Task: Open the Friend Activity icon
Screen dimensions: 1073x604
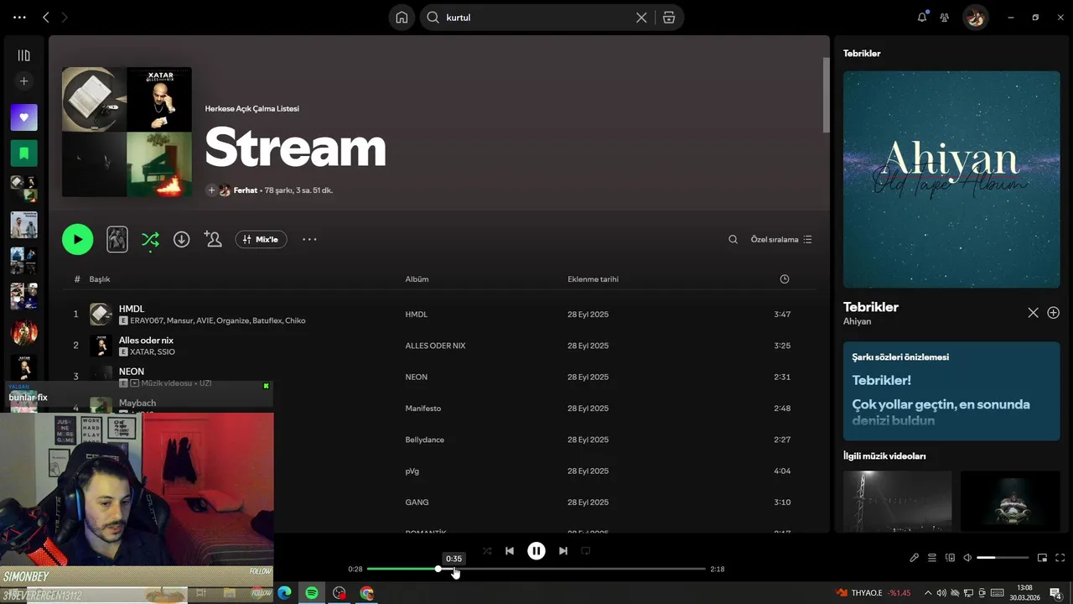Action: 945,17
